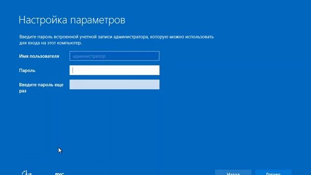Viewport: 311px width, 175px height.
Task: Select the Имя пользователя администратор field
Action: 115,56
